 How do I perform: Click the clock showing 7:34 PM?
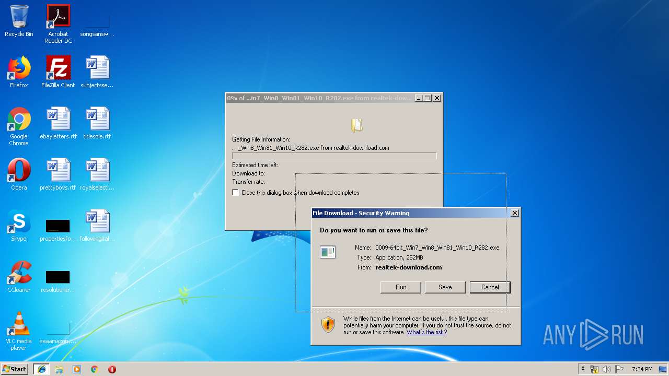tap(642, 369)
